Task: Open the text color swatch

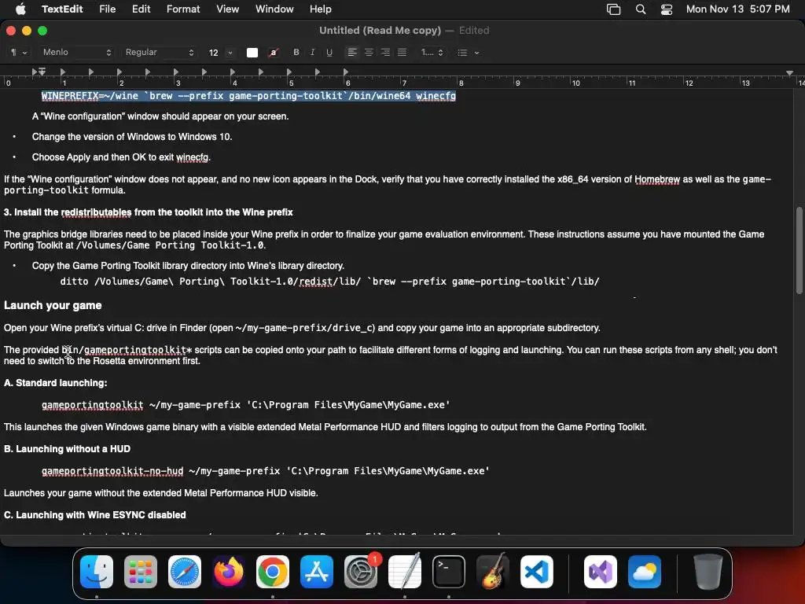Action: coord(252,53)
